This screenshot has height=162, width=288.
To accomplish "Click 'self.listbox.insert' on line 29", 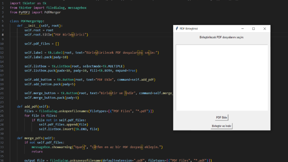I will [x=56, y=129].
